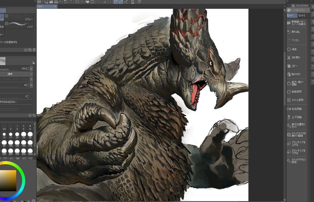Click 拡大・縮小・回転 in Quick Access
Image resolution: width=314 pixels, height=202 pixels.
[297, 83]
